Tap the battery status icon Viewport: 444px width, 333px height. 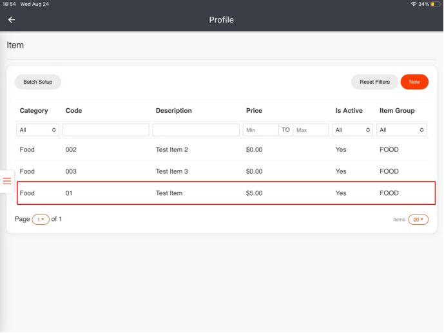point(436,4)
